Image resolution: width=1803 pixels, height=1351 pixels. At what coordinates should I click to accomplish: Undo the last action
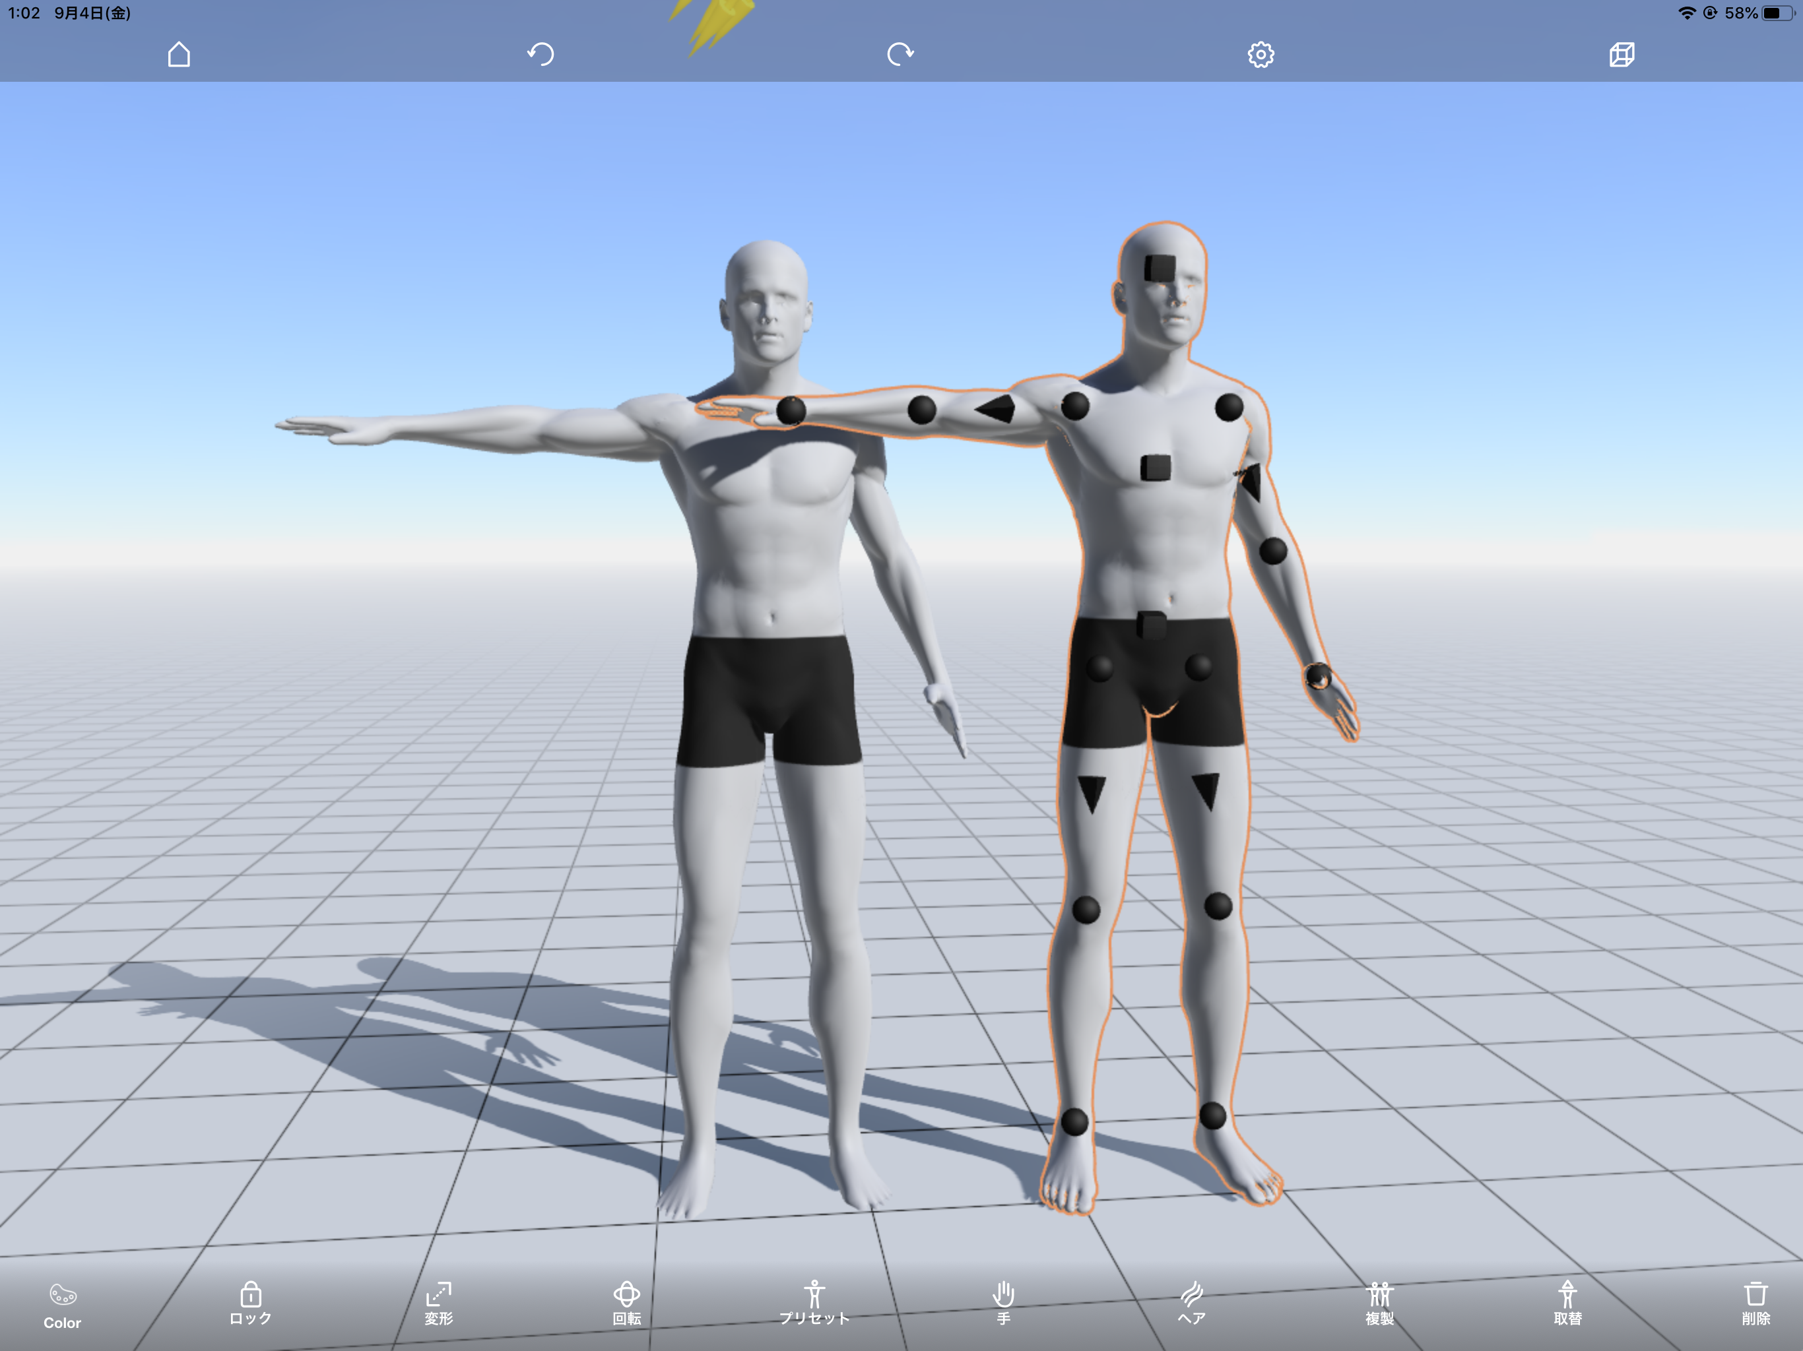tap(541, 55)
